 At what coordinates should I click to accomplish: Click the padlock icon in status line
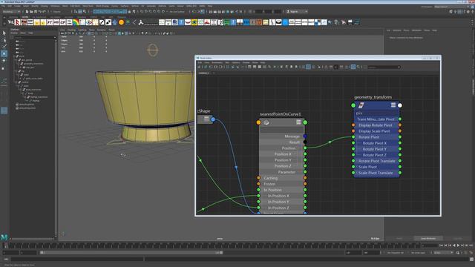point(130,12)
